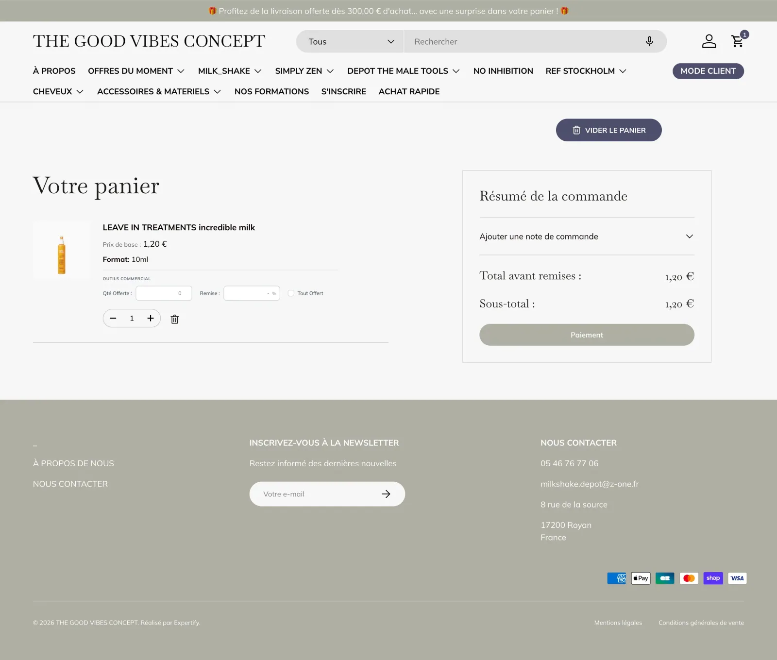Screen dimensions: 777x660
Task: Open NO INHIBITION menu item
Action: (x=503, y=71)
